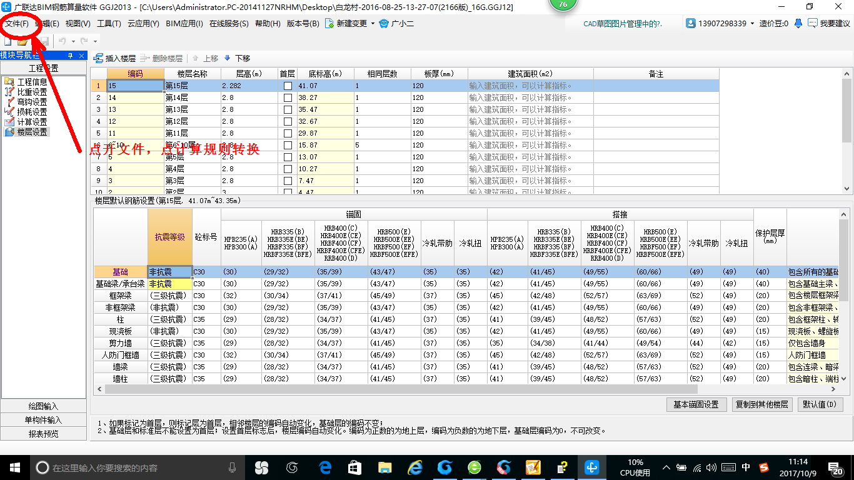Screen dimensions: 854x480
Task: Click the 下移 move down arrow icon
Action: 228,58
